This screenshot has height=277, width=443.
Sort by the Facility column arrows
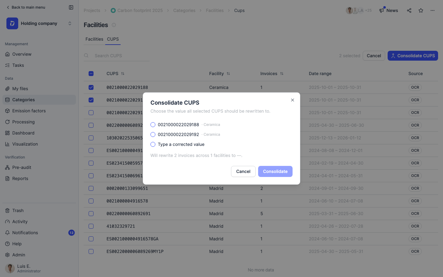click(228, 74)
